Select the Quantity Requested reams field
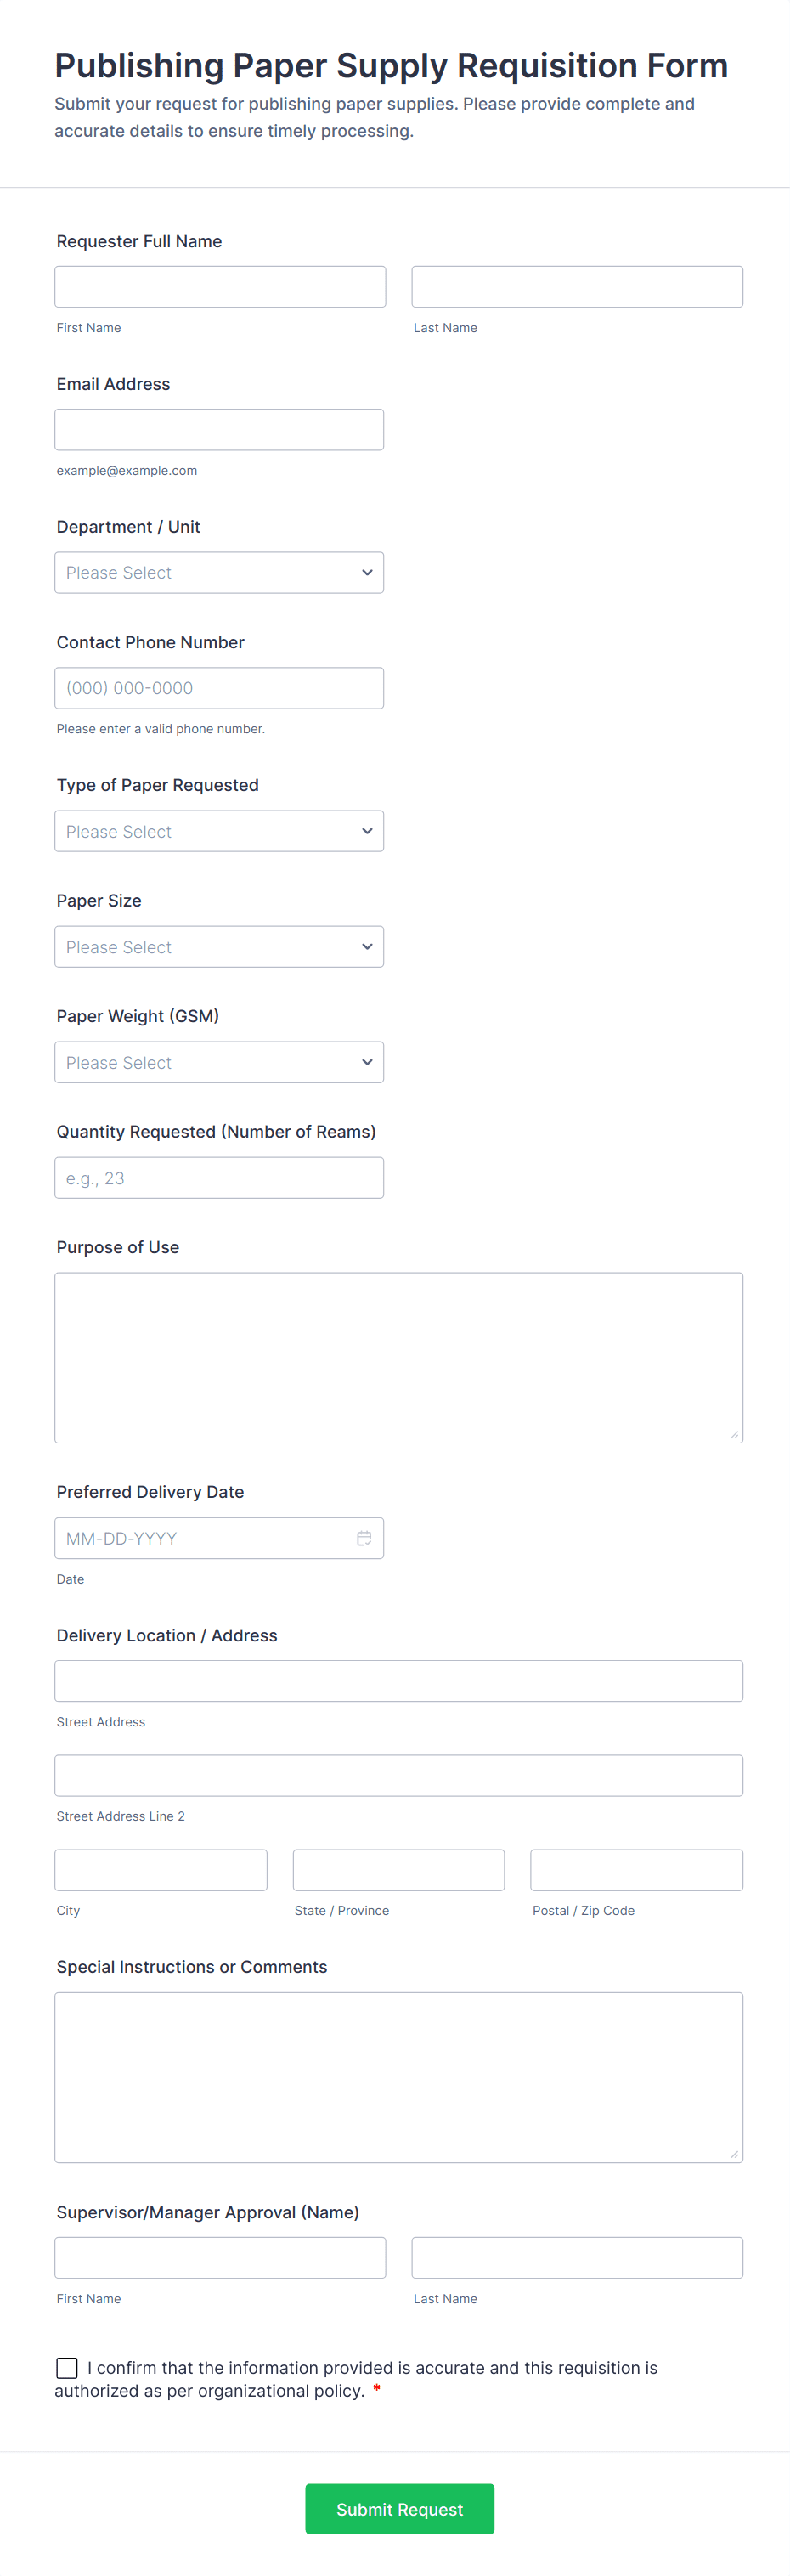The height and width of the screenshot is (2576, 790). [219, 1178]
